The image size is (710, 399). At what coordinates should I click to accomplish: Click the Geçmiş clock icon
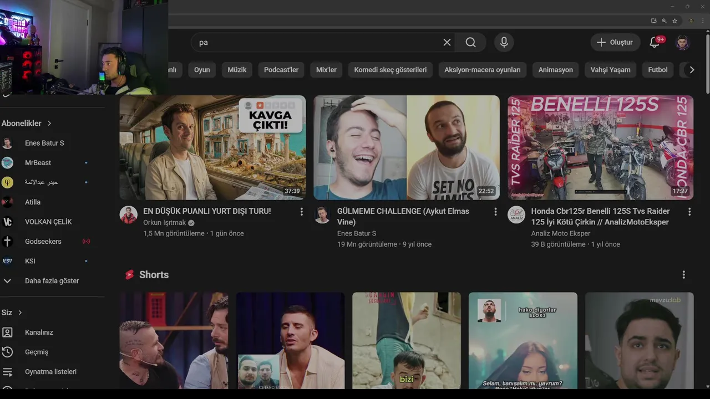click(7, 352)
